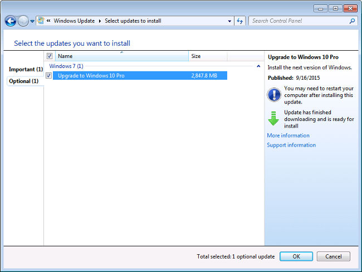This screenshot has width=362, height=272.
Task: Click the magnifier search icon
Action: tap(352, 21)
